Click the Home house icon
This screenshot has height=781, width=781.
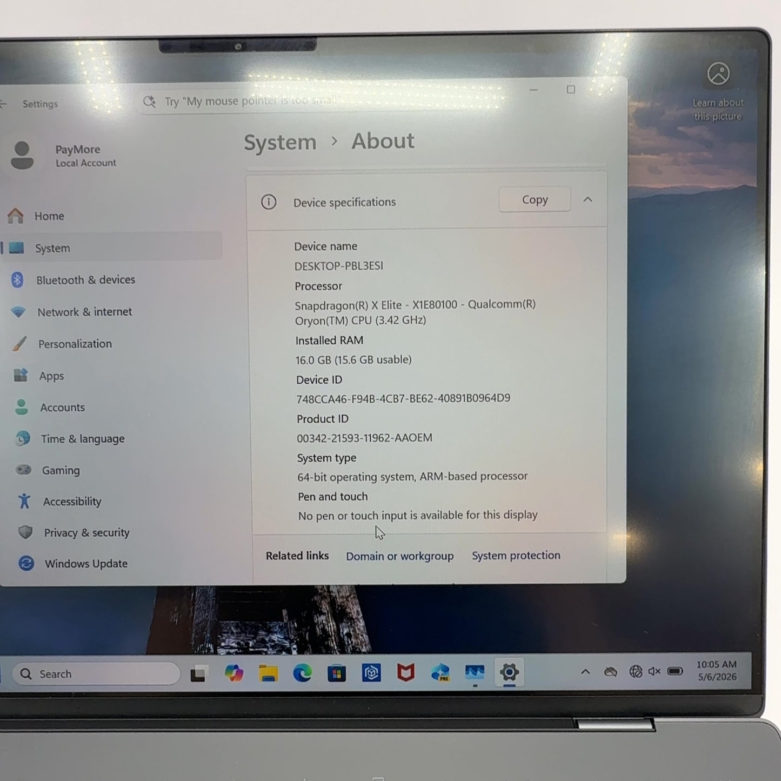pos(16,216)
